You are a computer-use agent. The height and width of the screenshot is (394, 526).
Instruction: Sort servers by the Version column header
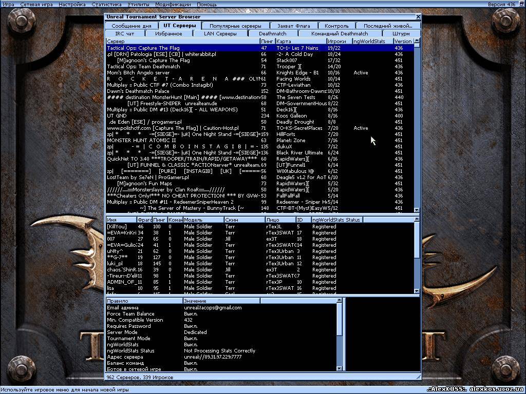click(x=404, y=41)
